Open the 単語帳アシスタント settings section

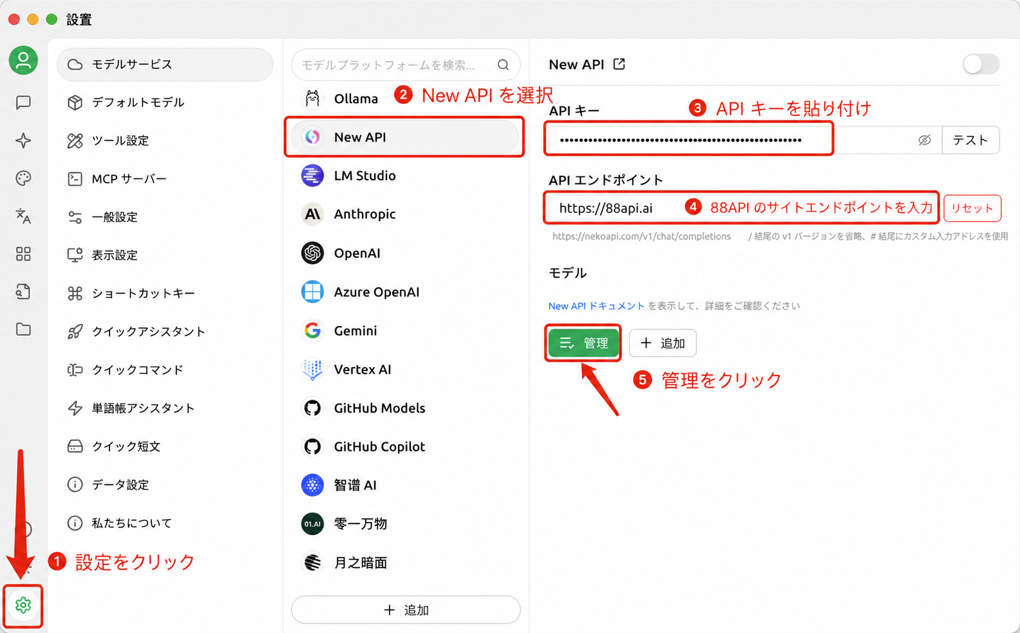point(165,408)
